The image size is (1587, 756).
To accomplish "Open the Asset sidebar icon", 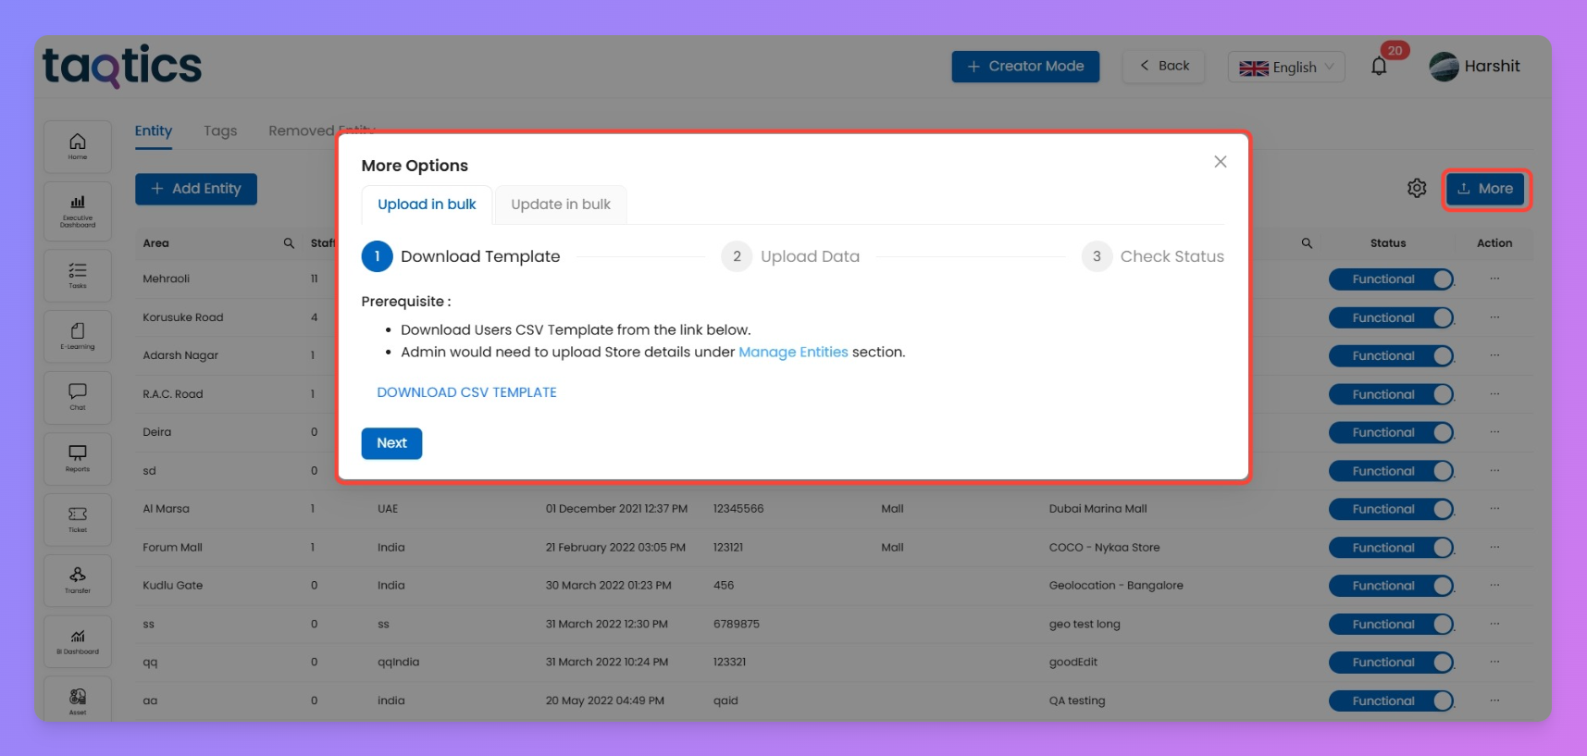I will 78,700.
